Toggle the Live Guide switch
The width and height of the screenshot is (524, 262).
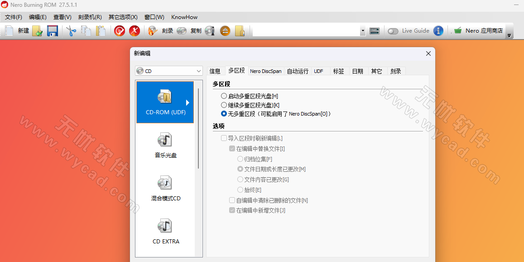(x=392, y=31)
